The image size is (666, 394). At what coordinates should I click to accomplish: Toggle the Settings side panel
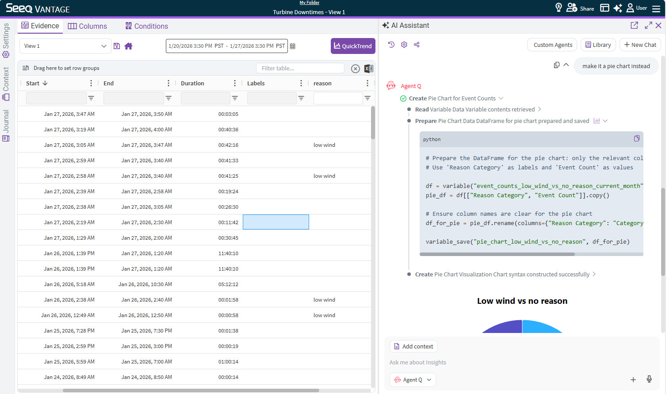(x=6, y=41)
